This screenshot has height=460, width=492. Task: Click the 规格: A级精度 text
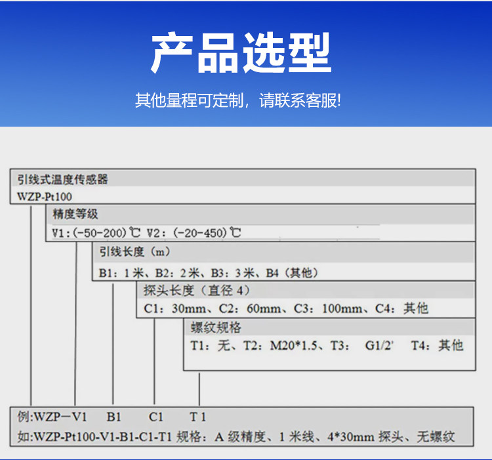(221, 437)
